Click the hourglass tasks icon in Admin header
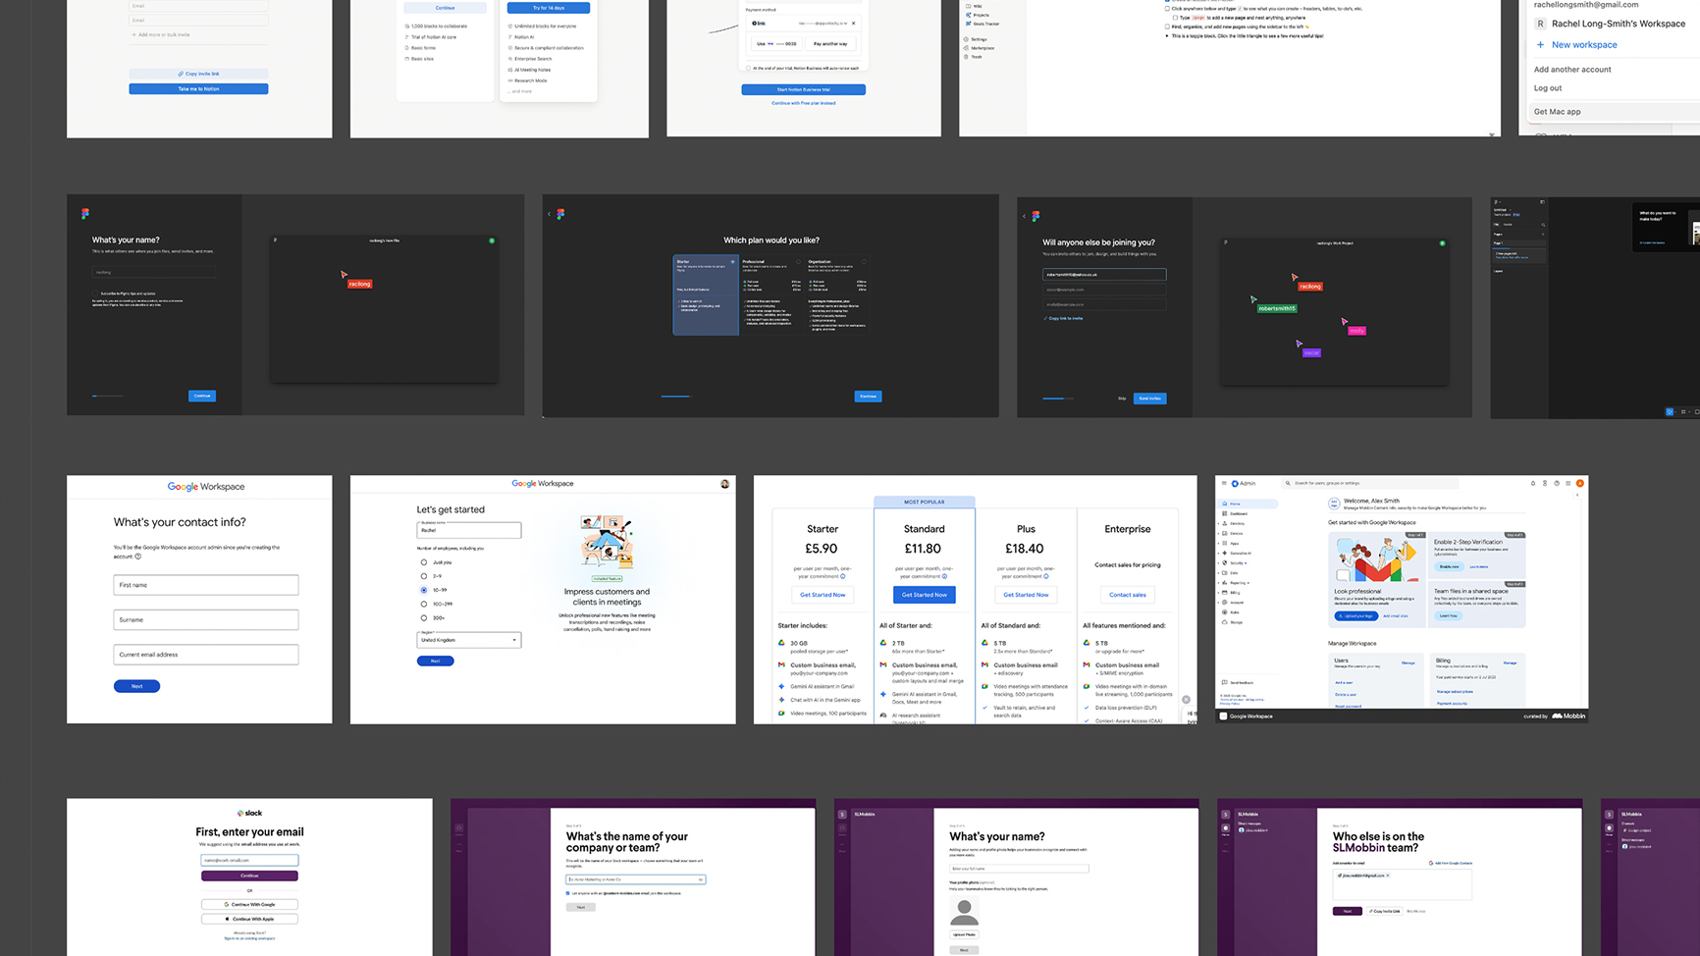The image size is (1700, 956). tap(1545, 483)
